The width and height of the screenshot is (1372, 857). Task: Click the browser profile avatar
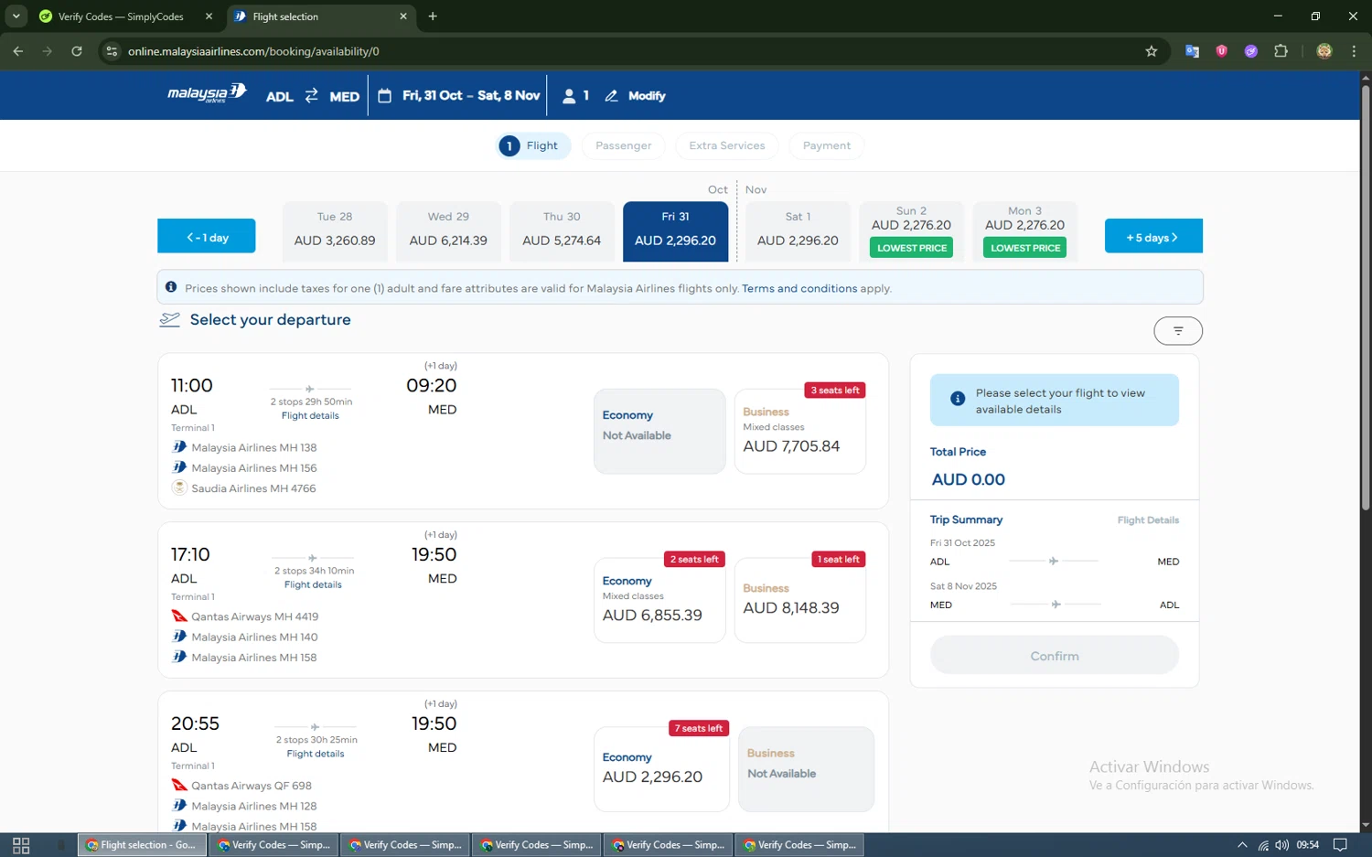[x=1324, y=51]
